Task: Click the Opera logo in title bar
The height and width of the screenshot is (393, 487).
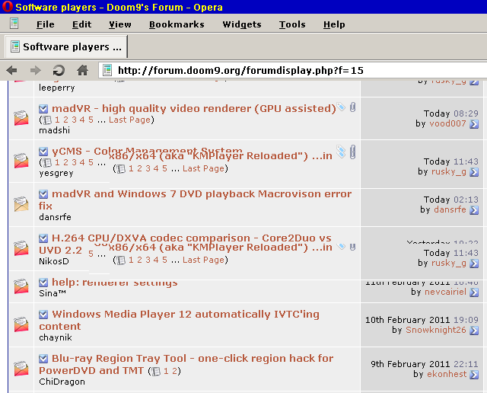Action: 7,6
